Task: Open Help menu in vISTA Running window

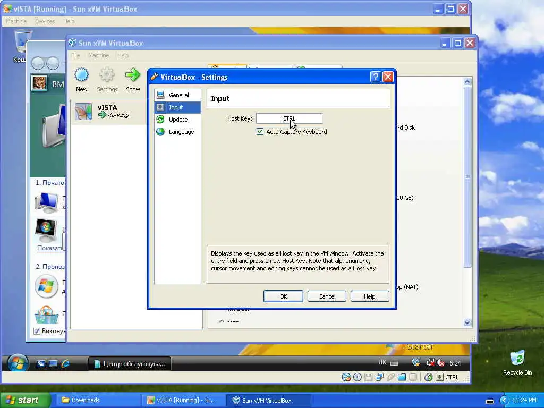Action: (x=69, y=21)
